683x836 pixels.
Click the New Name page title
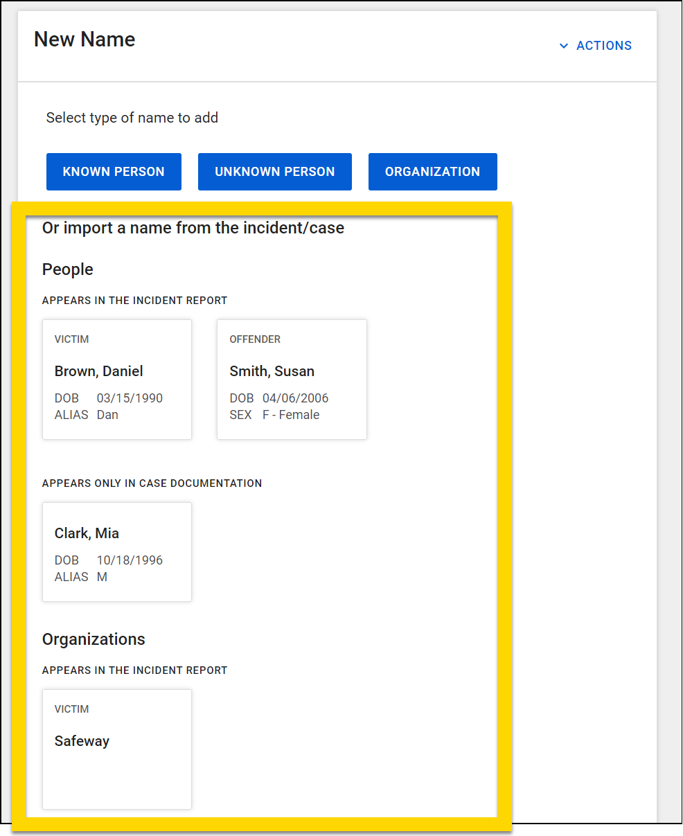click(84, 39)
